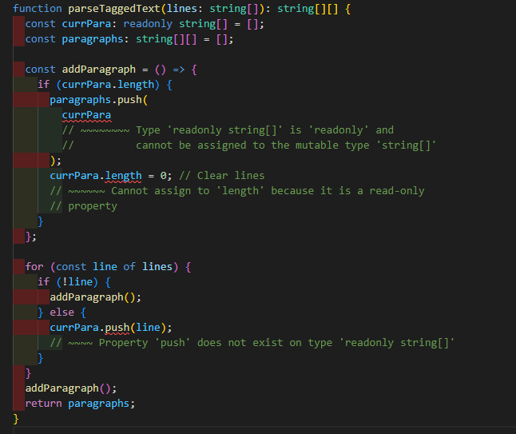The width and height of the screenshot is (516, 434).
Task: Click the return type 'string[][]' in function signature
Action: pyautogui.click(x=308, y=9)
